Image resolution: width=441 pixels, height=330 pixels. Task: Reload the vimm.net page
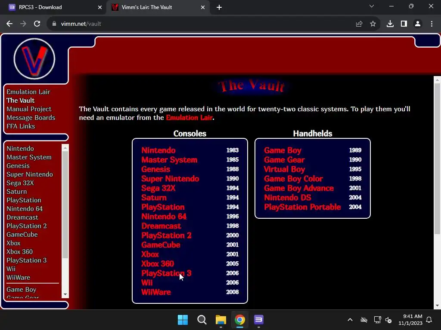37,24
